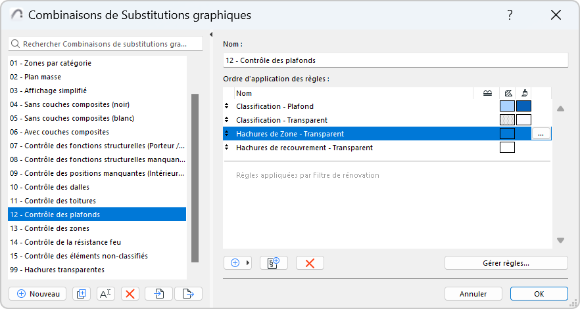Click light blue swatch for Classification - Plafond

click(507, 106)
